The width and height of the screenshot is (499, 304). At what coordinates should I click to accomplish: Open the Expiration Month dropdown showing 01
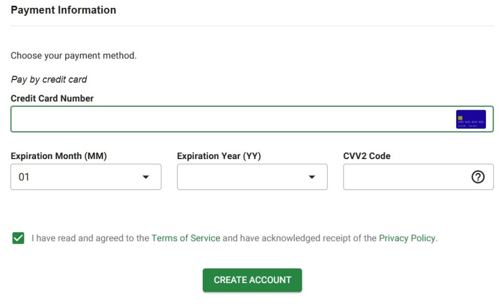[78, 177]
